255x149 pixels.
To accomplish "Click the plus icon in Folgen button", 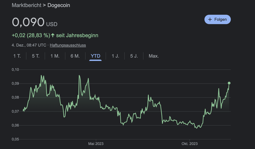I will tap(210, 19).
